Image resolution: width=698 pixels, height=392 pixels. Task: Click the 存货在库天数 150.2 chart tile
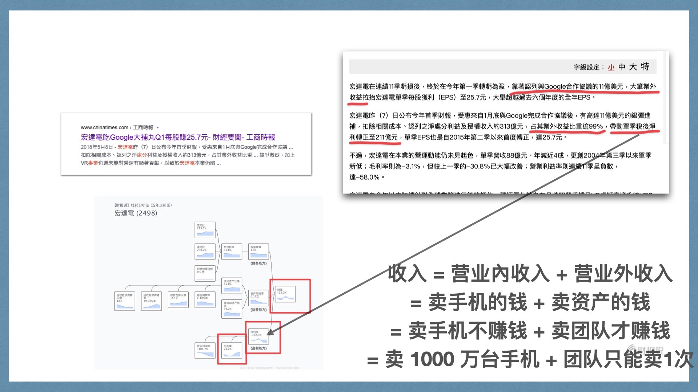pyautogui.click(x=178, y=300)
